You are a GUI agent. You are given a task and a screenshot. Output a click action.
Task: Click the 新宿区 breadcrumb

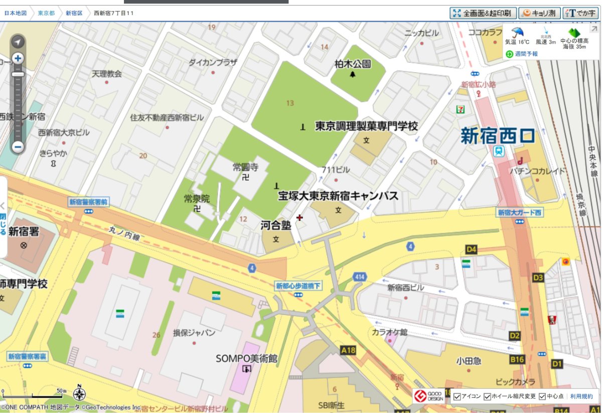(74, 13)
